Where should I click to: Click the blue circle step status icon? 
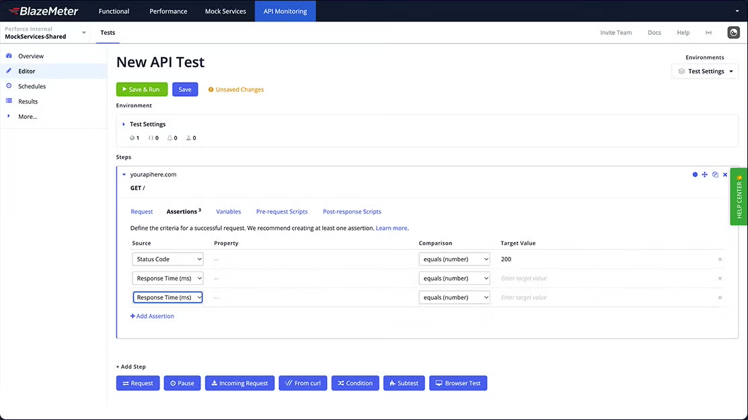695,175
